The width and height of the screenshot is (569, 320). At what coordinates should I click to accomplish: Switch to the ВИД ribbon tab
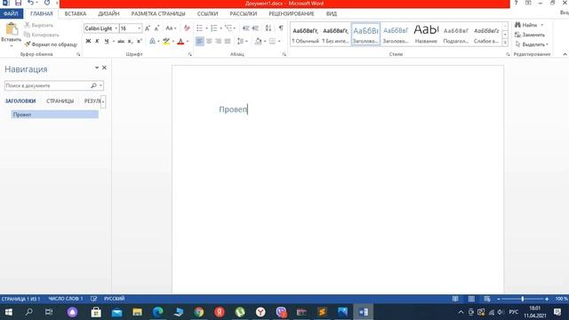pyautogui.click(x=332, y=14)
